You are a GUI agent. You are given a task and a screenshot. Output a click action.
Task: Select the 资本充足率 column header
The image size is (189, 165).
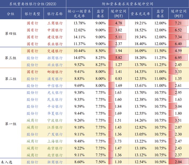tap(140, 14)
